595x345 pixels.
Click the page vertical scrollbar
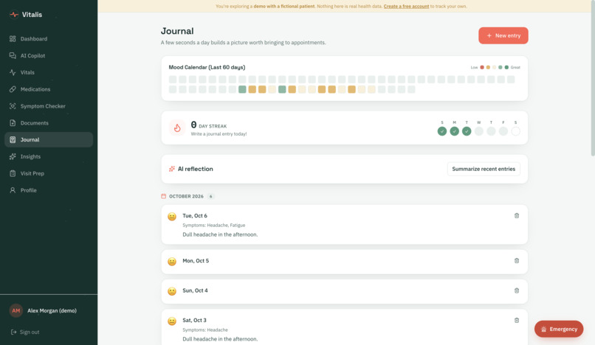coord(593,77)
